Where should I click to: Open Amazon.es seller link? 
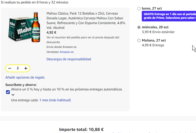(x=67, y=52)
